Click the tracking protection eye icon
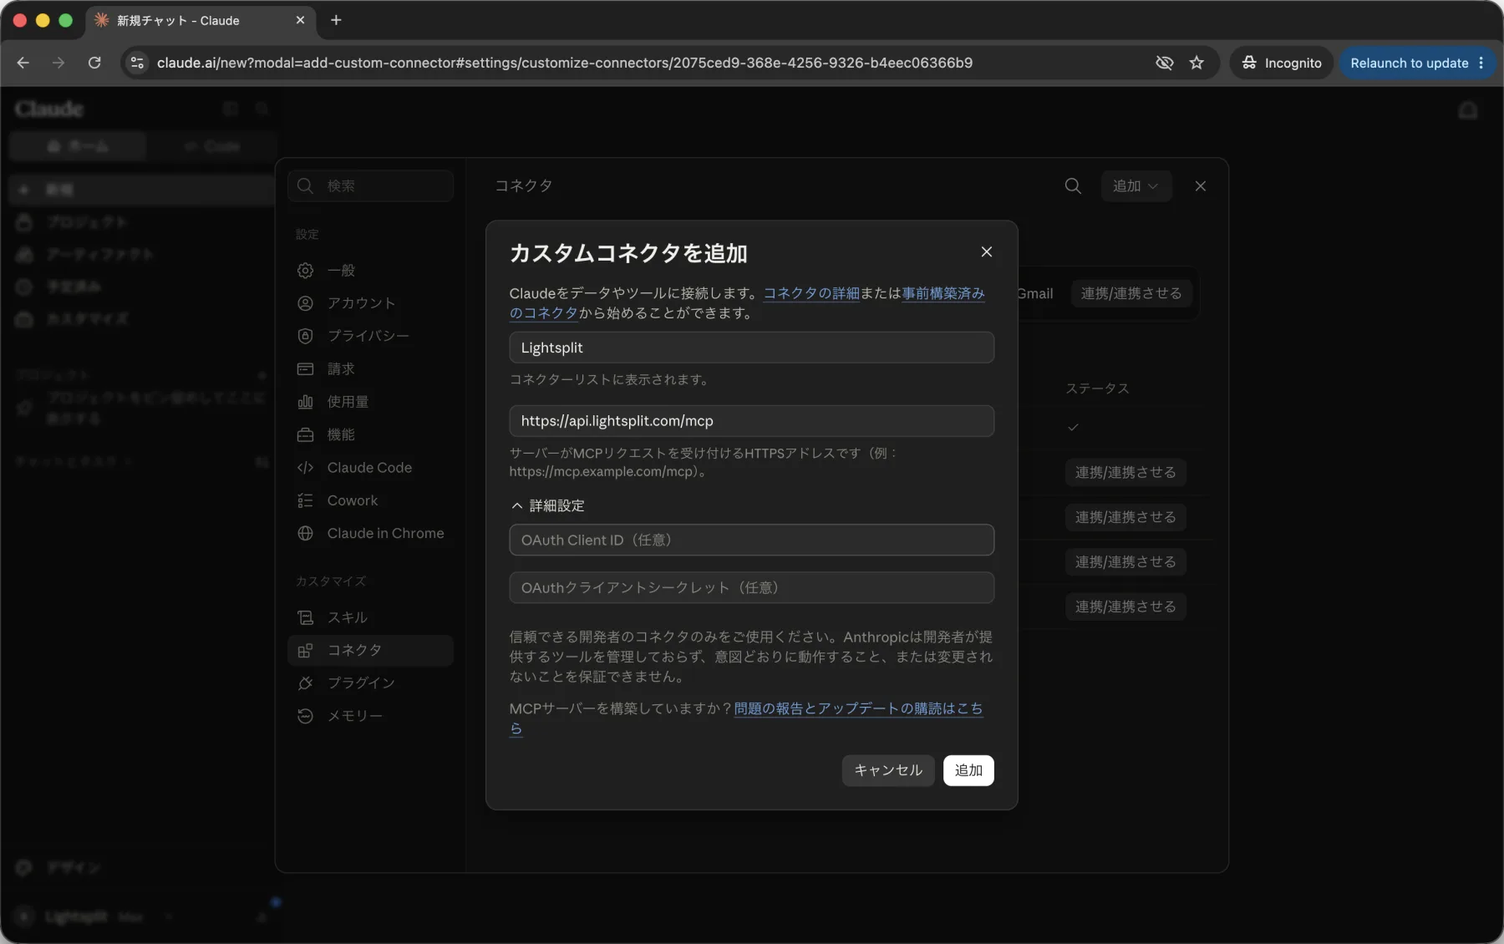This screenshot has height=944, width=1504. [1164, 63]
